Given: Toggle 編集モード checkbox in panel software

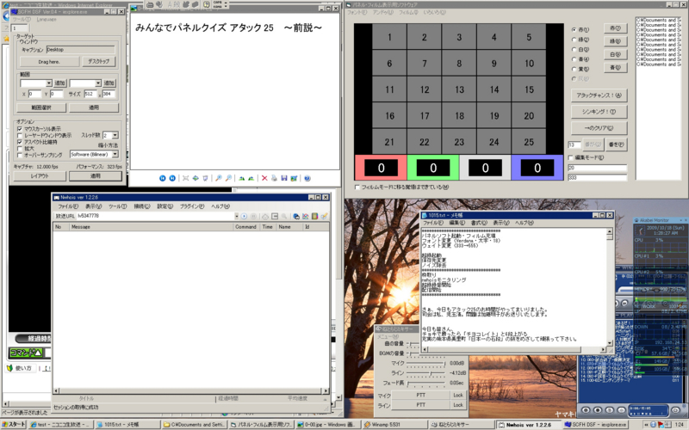Looking at the screenshot, I should click(571, 157).
